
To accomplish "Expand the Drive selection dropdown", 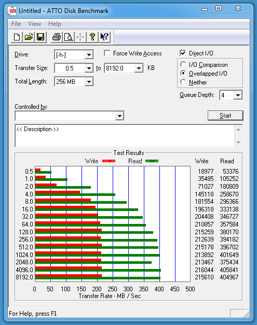I will pos(89,55).
